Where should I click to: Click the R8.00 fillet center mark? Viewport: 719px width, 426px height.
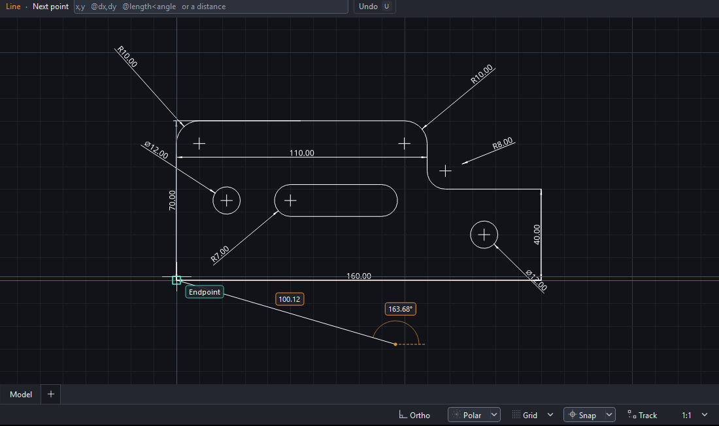click(445, 171)
